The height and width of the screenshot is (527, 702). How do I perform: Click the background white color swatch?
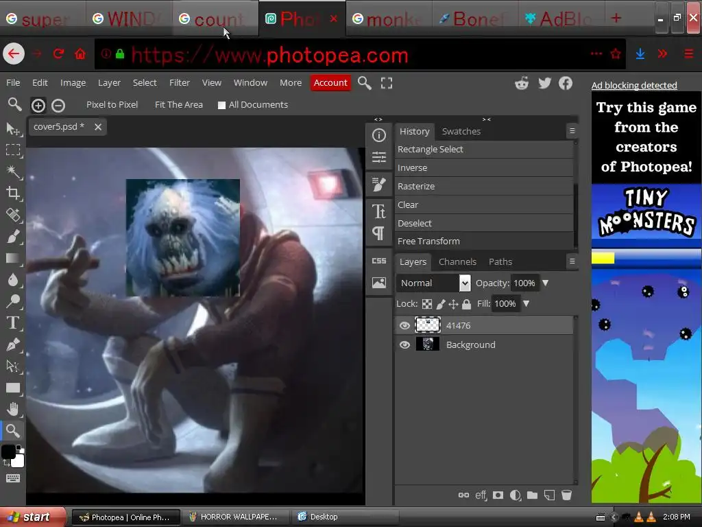point(19,460)
